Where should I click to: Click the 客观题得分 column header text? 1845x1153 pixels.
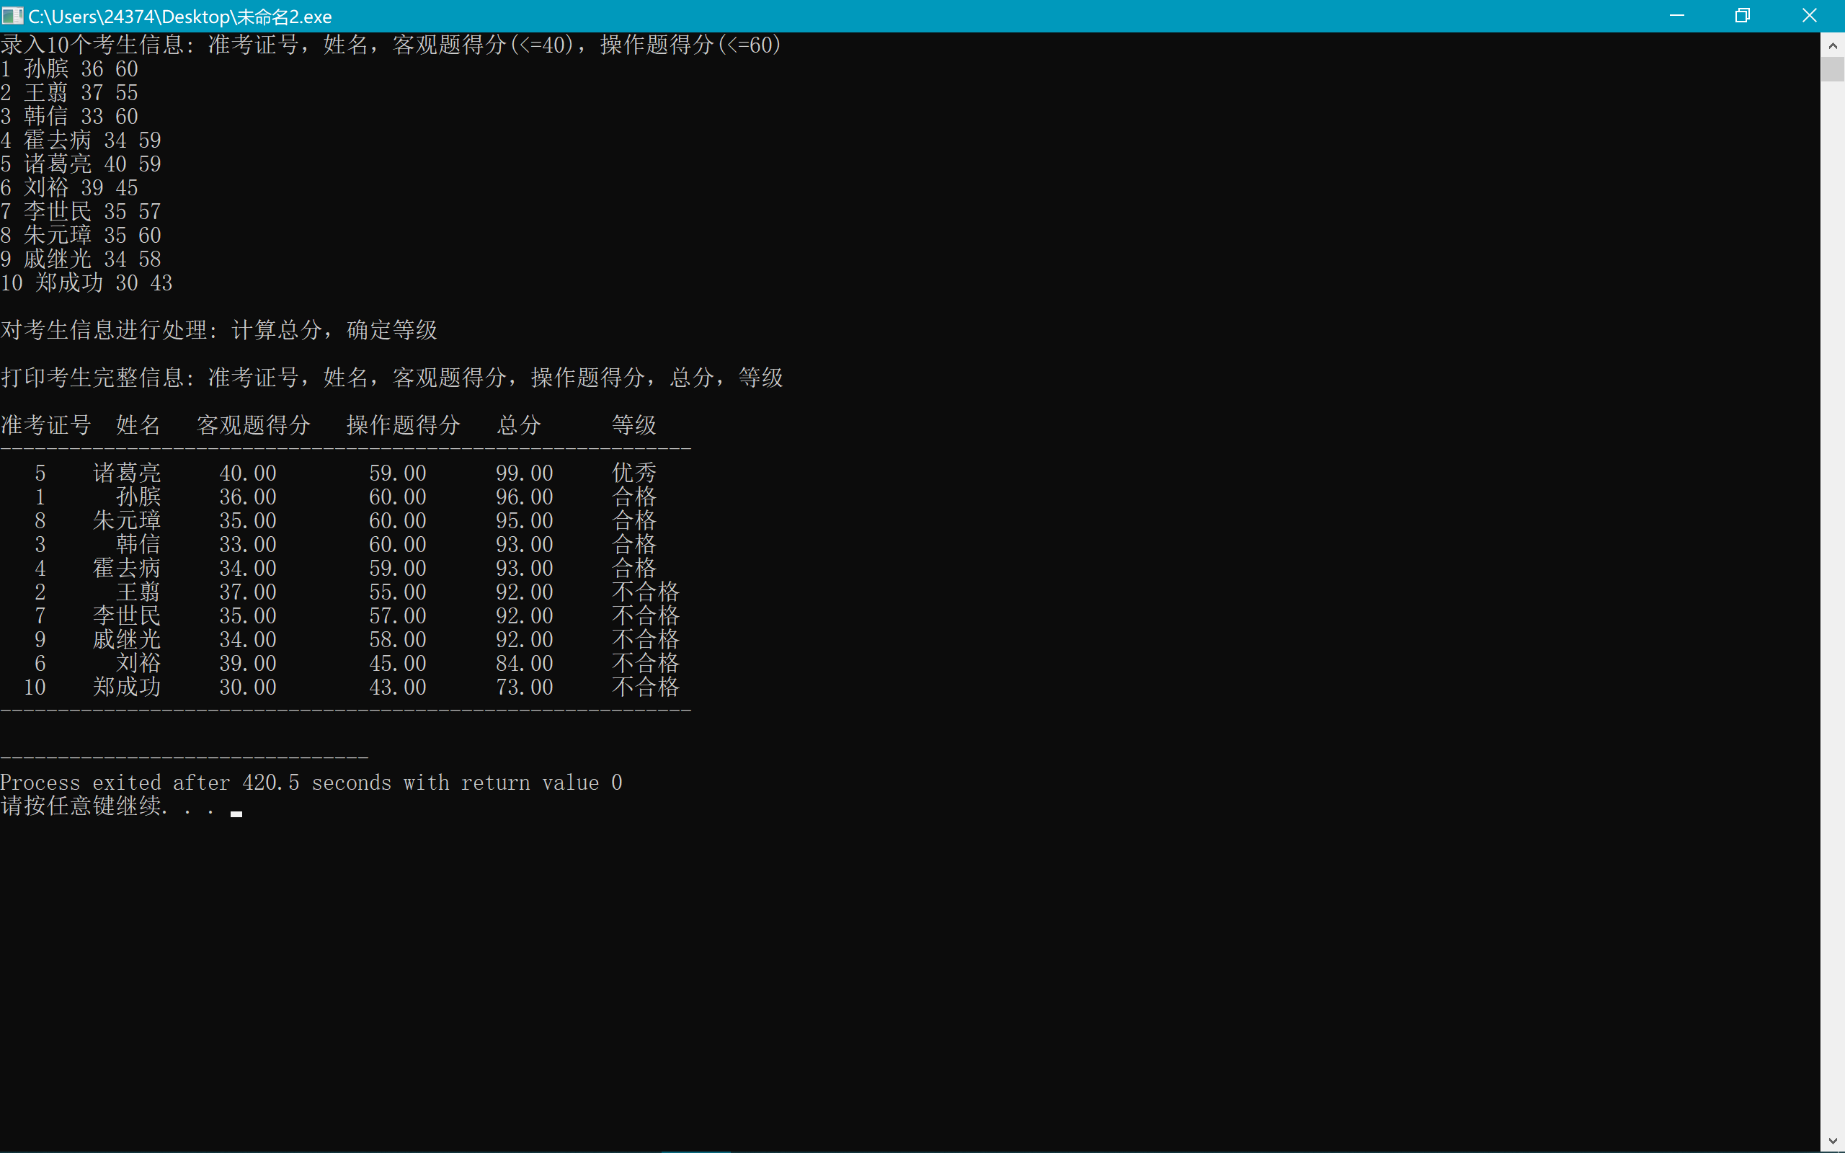point(253,424)
